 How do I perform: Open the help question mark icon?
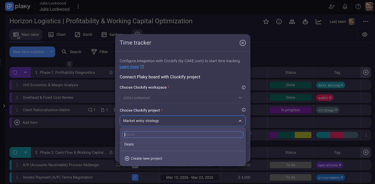pos(358,7)
